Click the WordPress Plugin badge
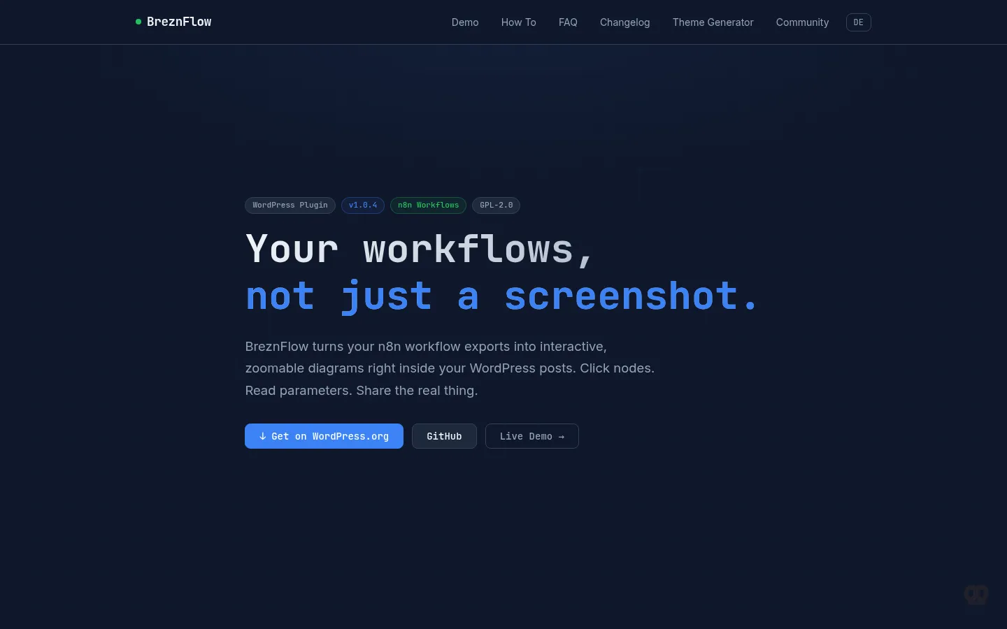 tap(290, 205)
